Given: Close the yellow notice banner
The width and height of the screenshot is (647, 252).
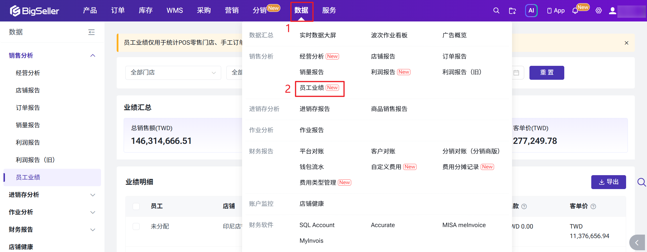Looking at the screenshot, I should point(626,43).
